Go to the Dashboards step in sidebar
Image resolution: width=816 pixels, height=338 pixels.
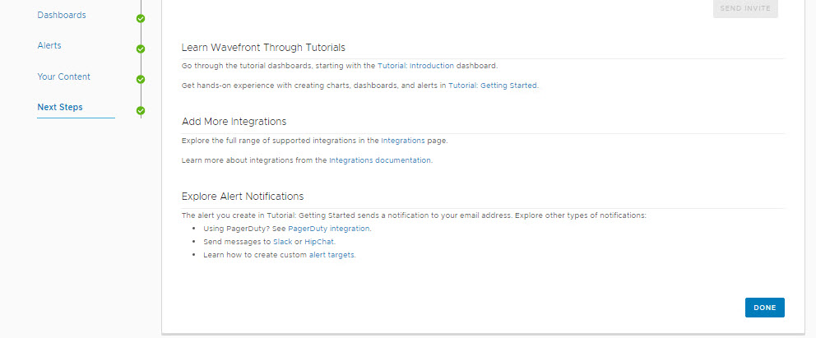click(62, 15)
